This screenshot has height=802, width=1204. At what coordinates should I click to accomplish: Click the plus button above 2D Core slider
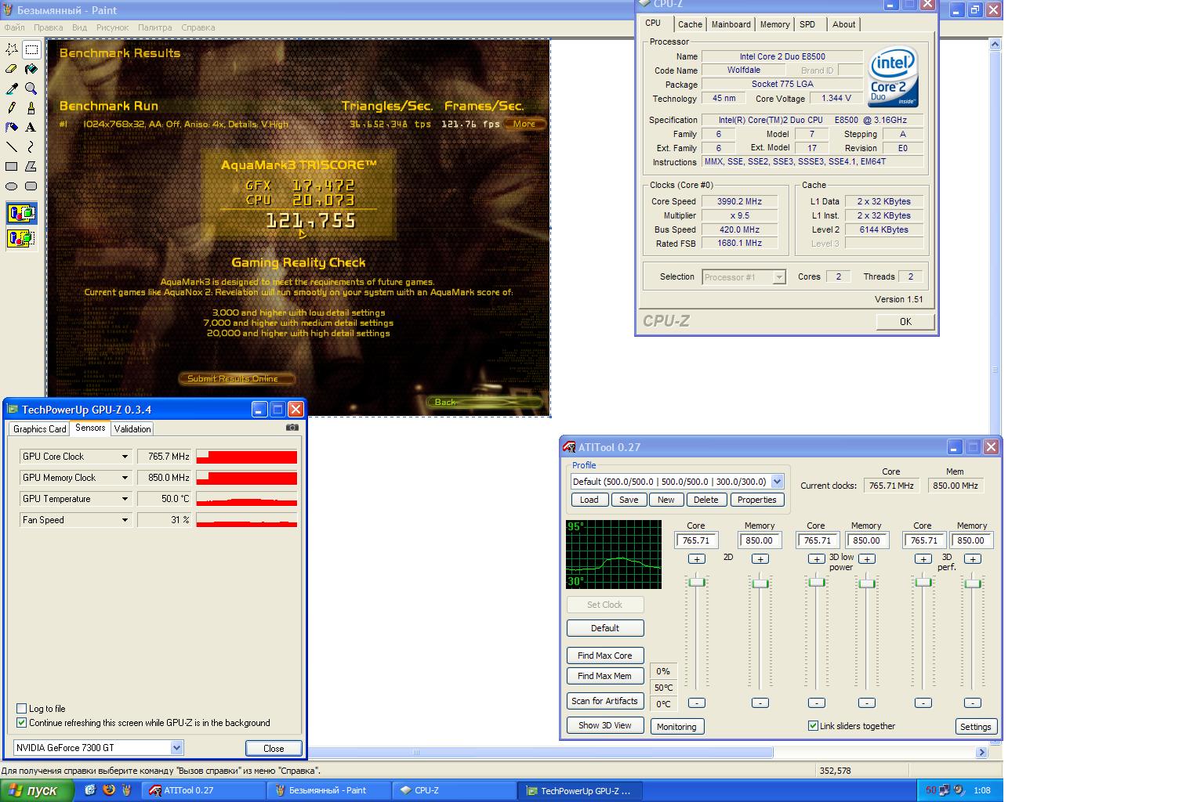click(x=696, y=559)
